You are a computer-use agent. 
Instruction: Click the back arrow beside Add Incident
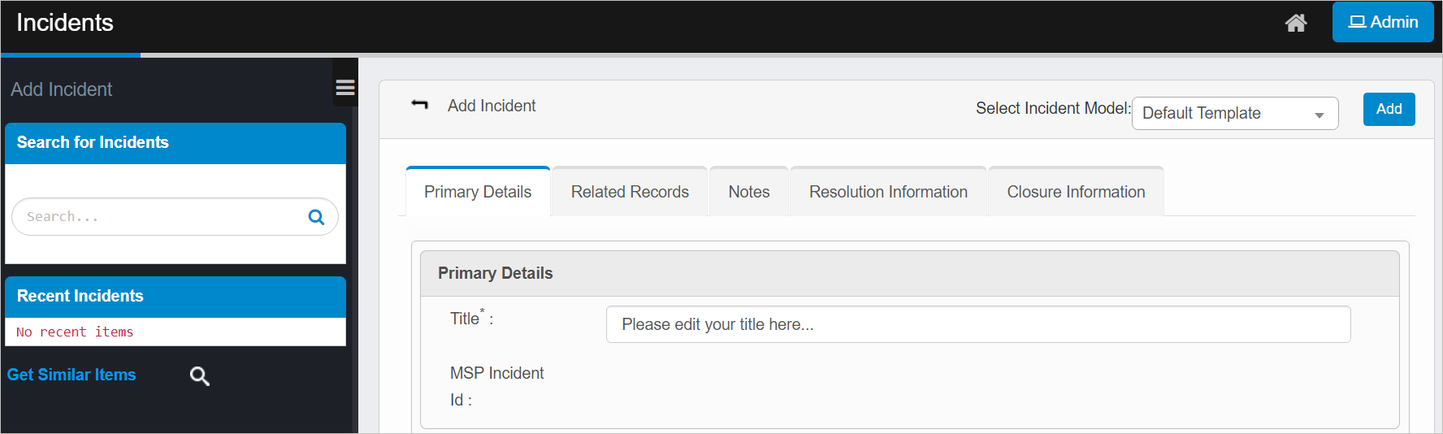tap(419, 105)
